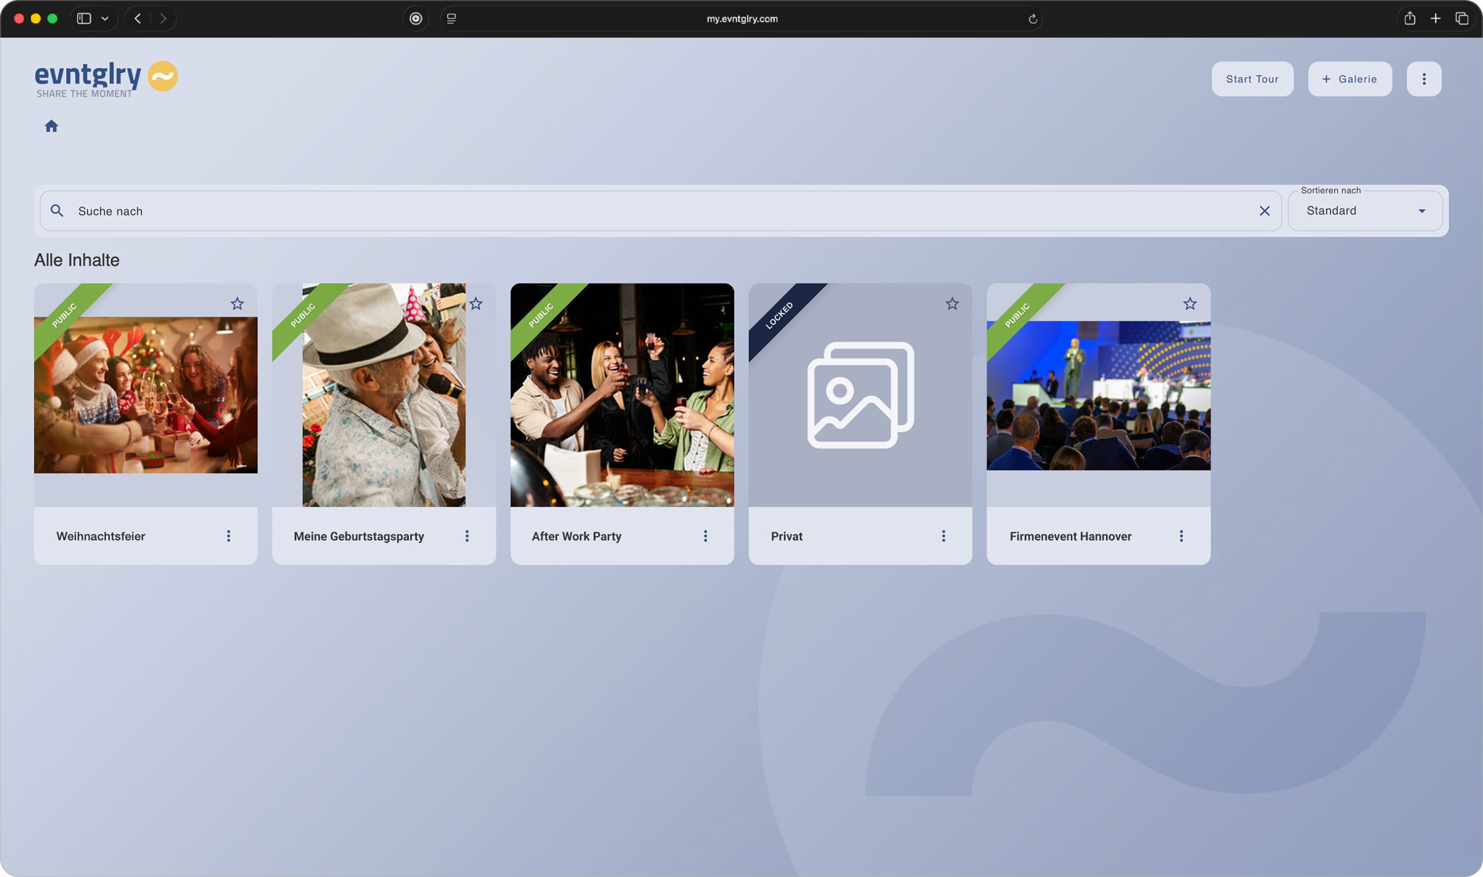Open options menu for Firmenevent Hannover
The image size is (1483, 877).
tap(1181, 536)
